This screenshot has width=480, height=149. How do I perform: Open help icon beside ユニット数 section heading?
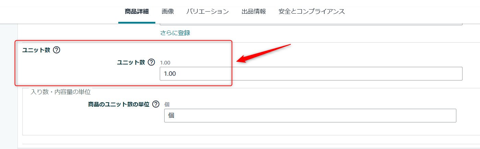tap(57, 50)
